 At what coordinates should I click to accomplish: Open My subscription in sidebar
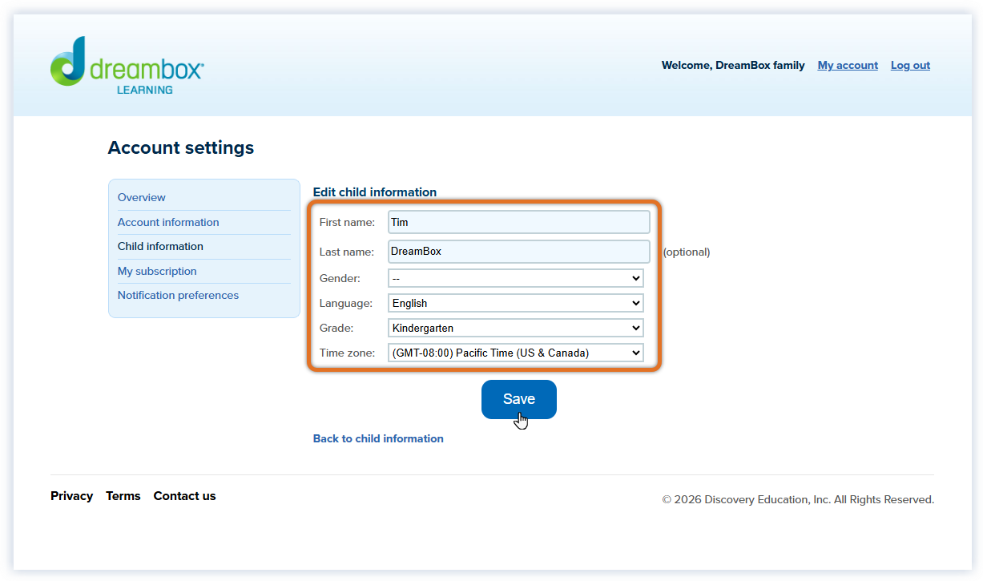coord(157,271)
